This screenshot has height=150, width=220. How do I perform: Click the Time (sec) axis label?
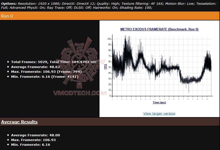coord(159,102)
